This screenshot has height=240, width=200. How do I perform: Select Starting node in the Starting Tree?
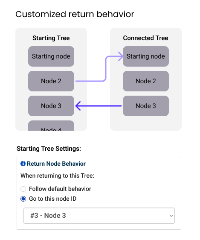51,56
